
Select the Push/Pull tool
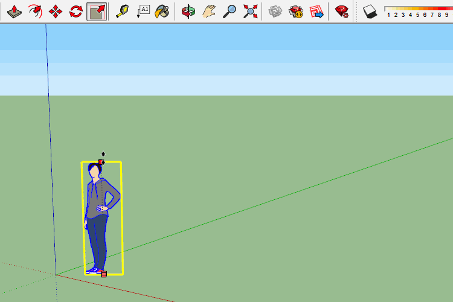15,11
